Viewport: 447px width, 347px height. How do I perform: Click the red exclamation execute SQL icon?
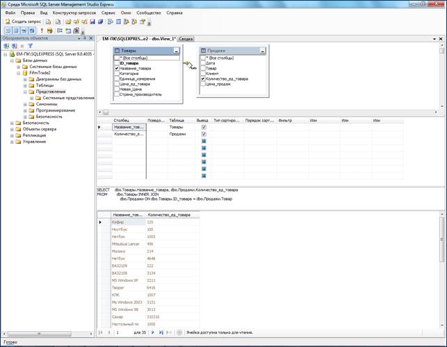[x=42, y=31]
